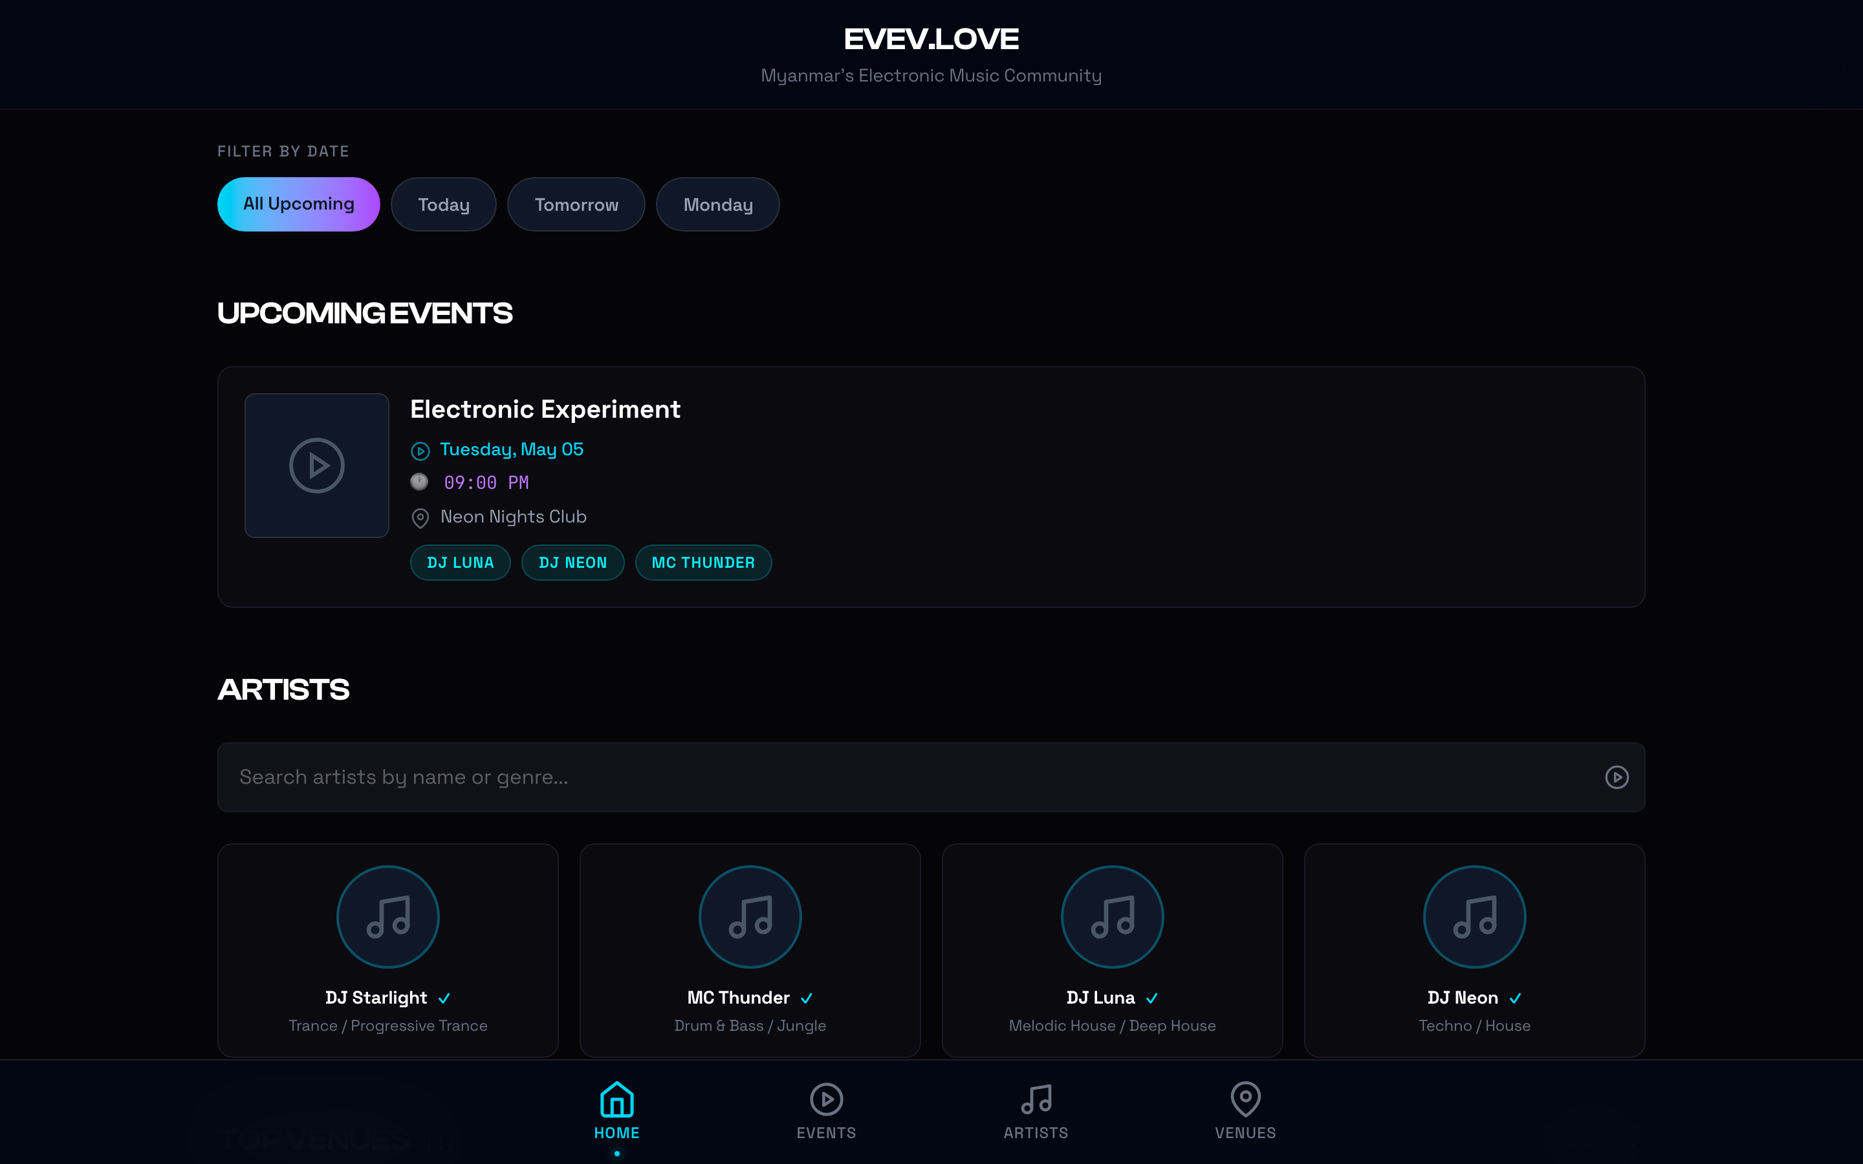Screen dimensions: 1863x1164
Task: Click the Tuesday, May 05 date text
Action: [512, 449]
